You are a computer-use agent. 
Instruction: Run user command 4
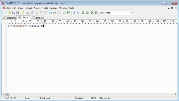coord(96,13)
